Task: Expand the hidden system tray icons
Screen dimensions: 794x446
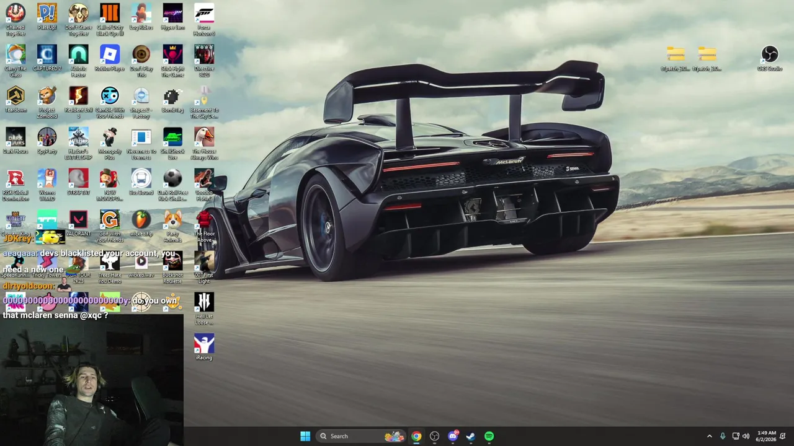Action: click(x=710, y=436)
